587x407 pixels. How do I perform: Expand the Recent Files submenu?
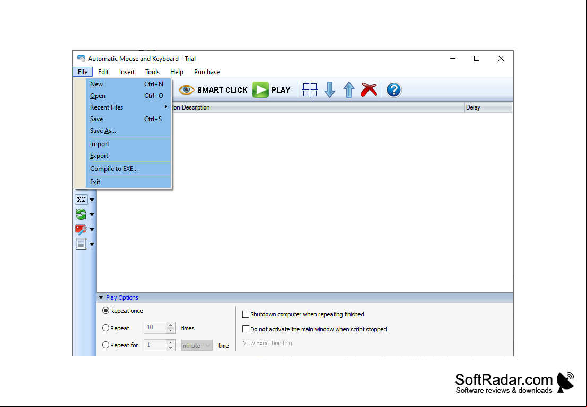[128, 107]
